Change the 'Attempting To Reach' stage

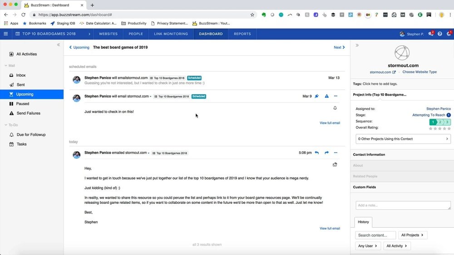tap(429, 115)
